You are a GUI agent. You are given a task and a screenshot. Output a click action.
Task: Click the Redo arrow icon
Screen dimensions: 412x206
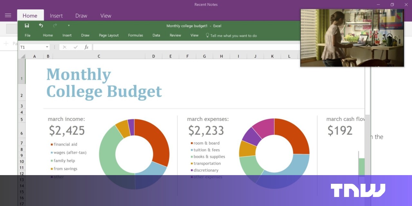[x=55, y=26]
